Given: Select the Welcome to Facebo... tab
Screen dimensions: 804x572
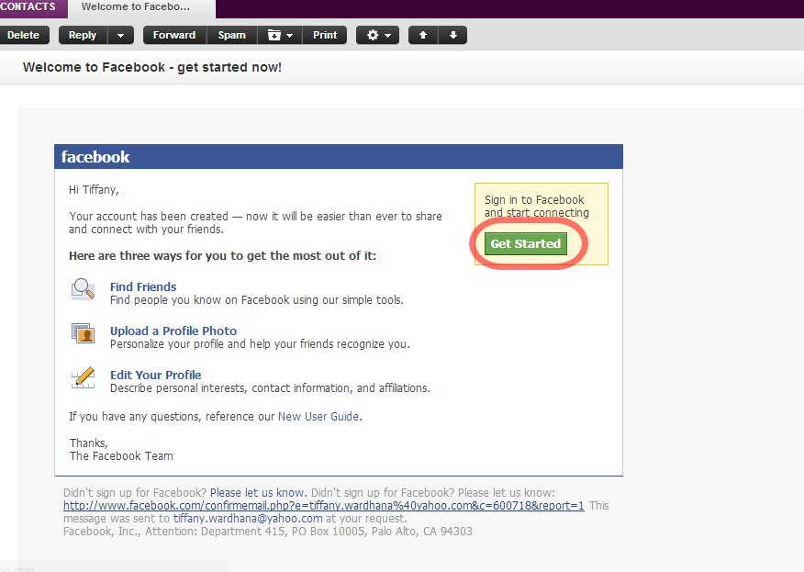Looking at the screenshot, I should pyautogui.click(x=141, y=8).
